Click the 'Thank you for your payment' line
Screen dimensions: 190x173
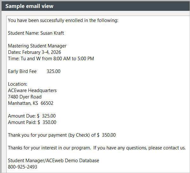(62, 135)
